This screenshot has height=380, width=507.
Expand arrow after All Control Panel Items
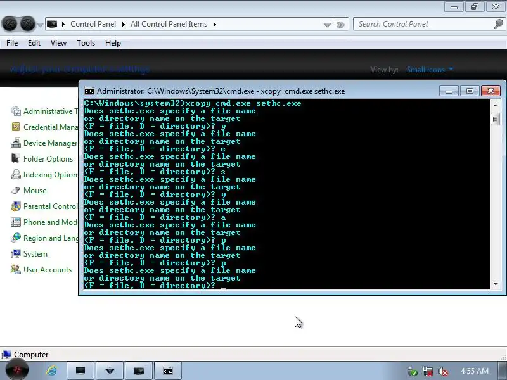pyautogui.click(x=214, y=24)
